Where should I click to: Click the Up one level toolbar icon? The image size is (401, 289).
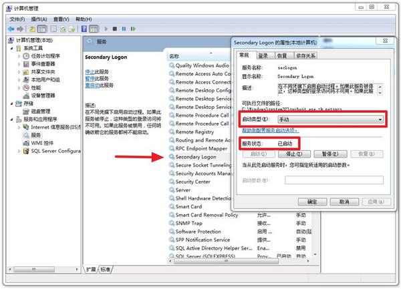click(33, 29)
